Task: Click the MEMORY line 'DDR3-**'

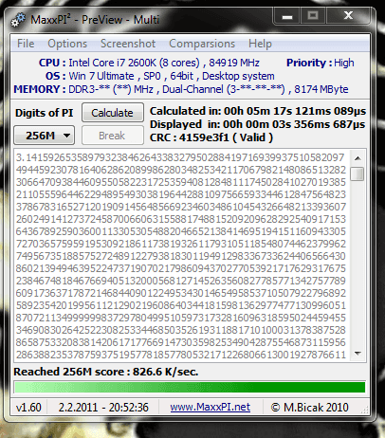Action: [x=181, y=89]
